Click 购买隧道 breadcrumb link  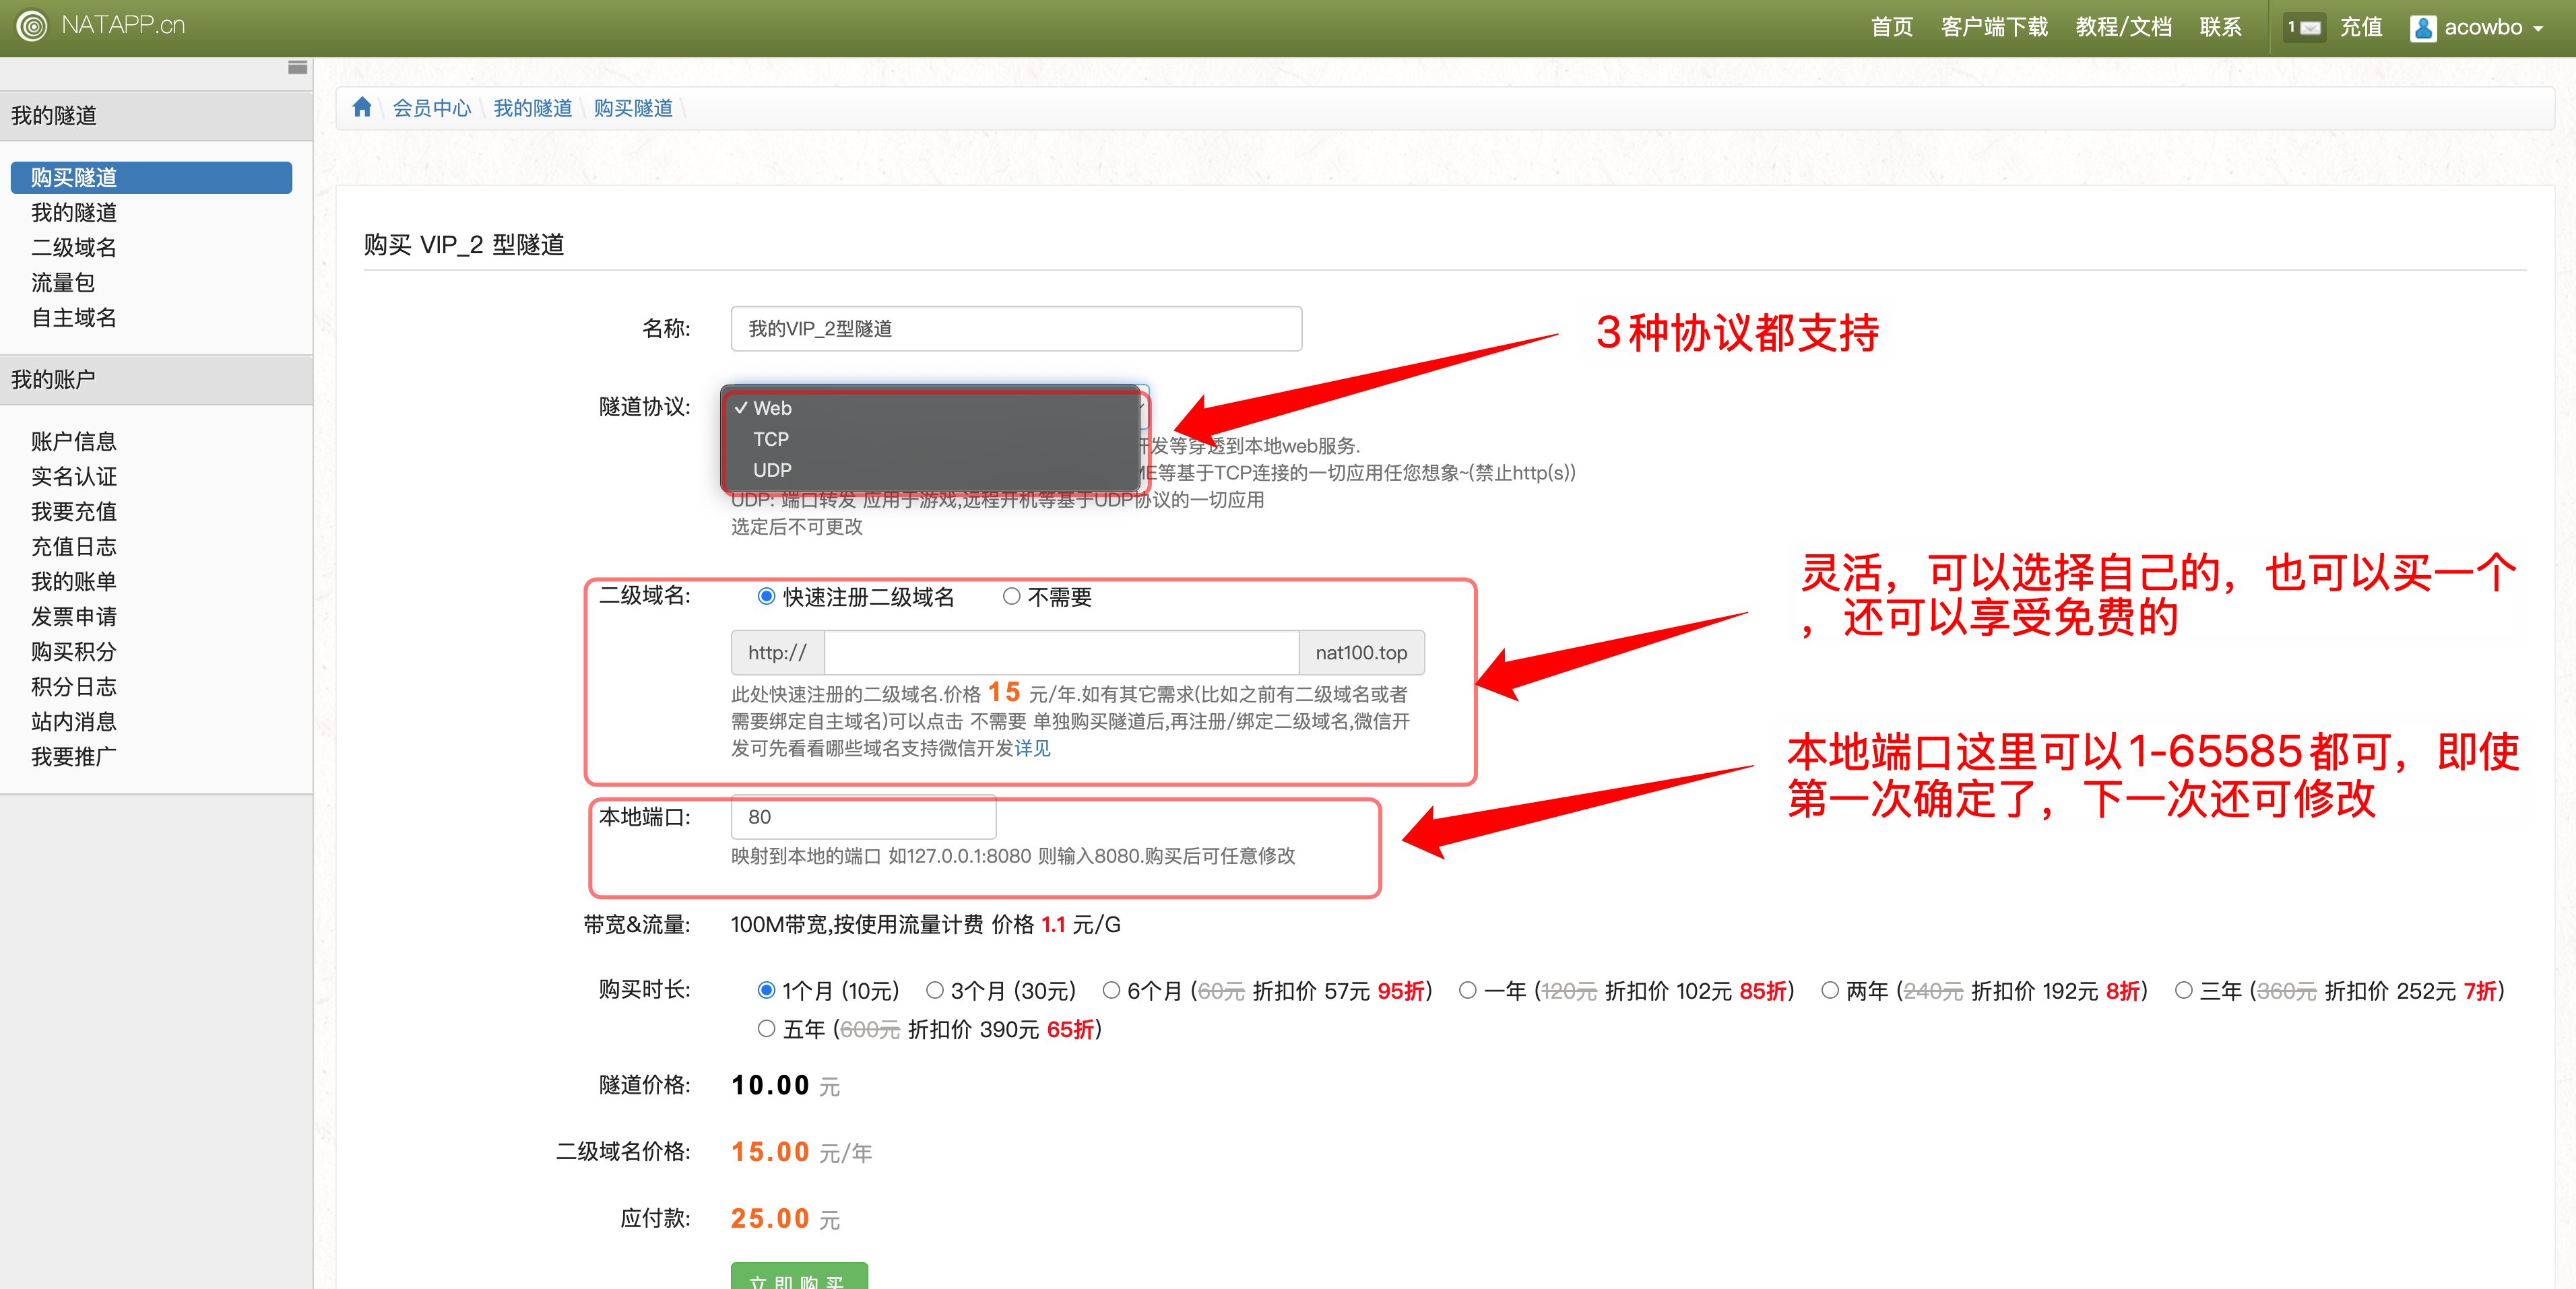click(x=633, y=108)
